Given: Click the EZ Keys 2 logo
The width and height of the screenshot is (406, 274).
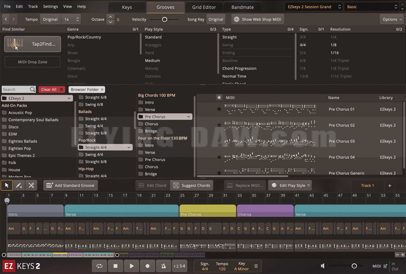Looking at the screenshot, I should coord(21,266).
